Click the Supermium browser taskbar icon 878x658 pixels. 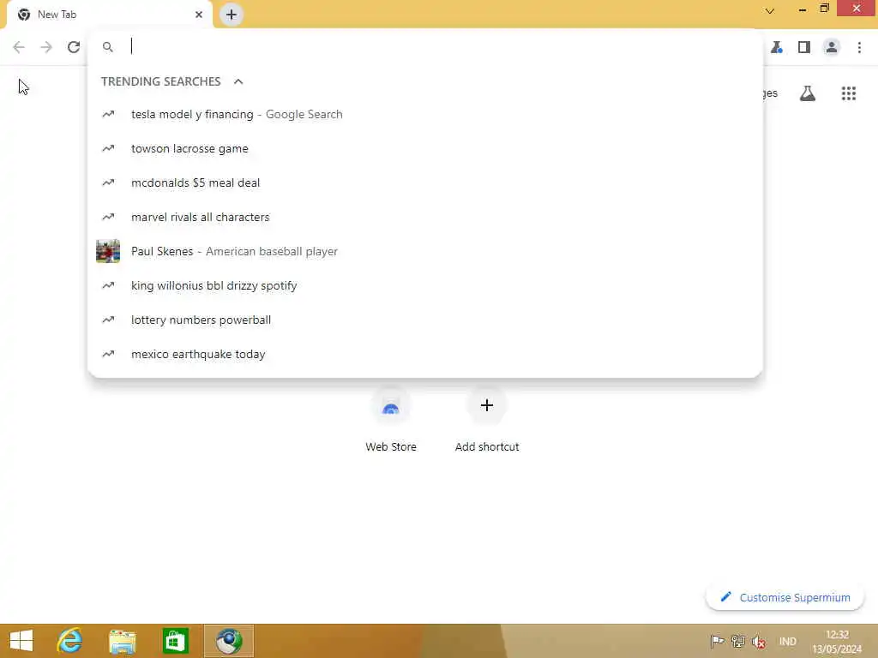point(229,641)
